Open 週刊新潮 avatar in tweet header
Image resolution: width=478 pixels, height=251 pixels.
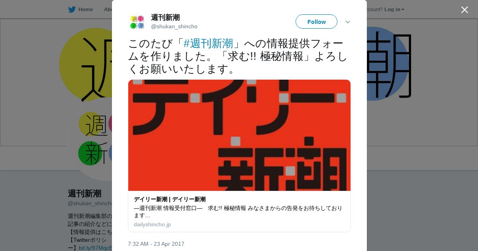coord(137,22)
